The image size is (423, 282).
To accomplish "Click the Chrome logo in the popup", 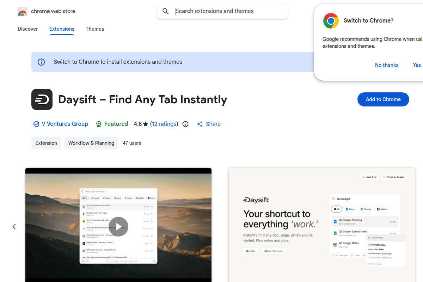I will pos(331,21).
